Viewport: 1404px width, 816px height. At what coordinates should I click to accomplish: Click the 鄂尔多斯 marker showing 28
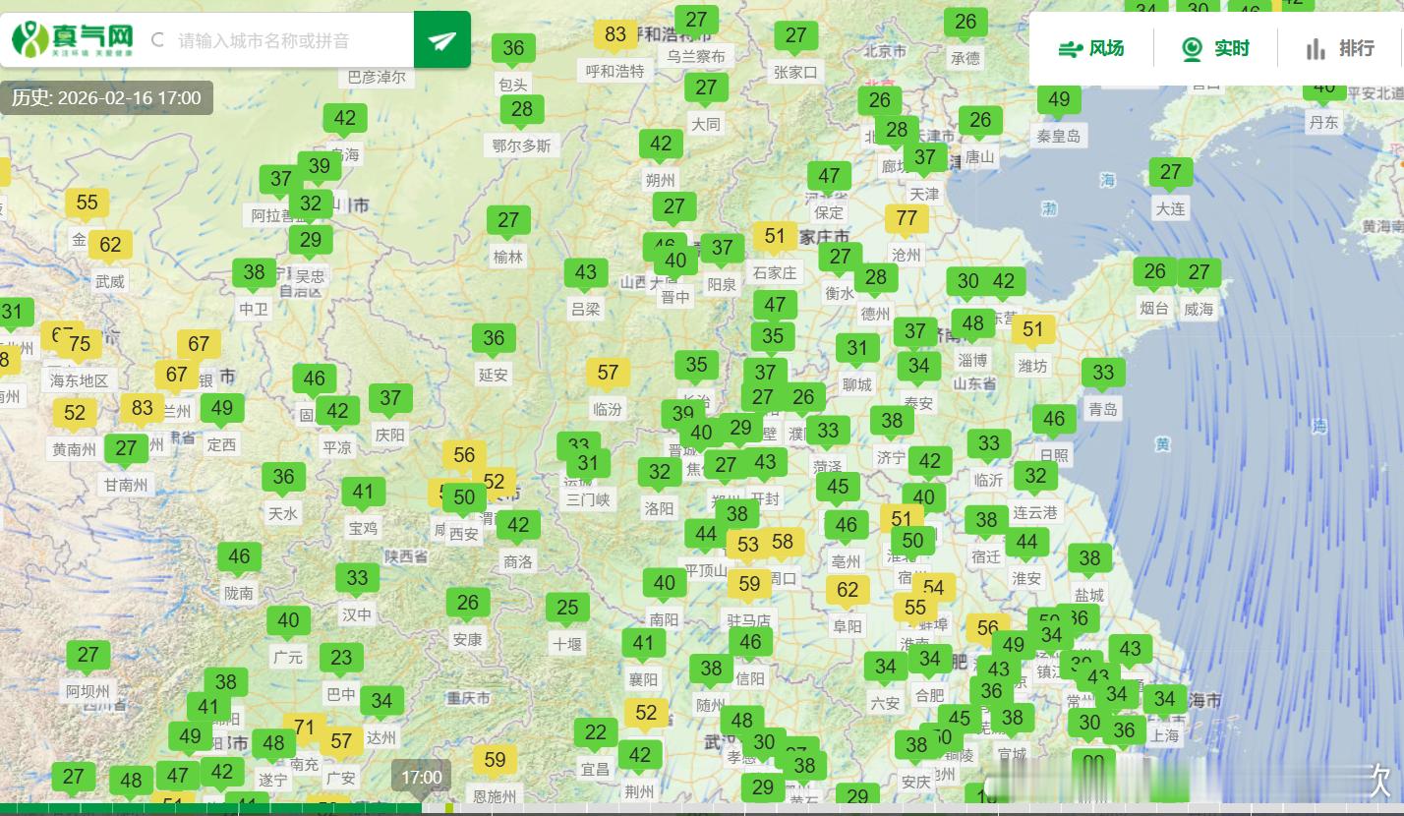(x=522, y=112)
